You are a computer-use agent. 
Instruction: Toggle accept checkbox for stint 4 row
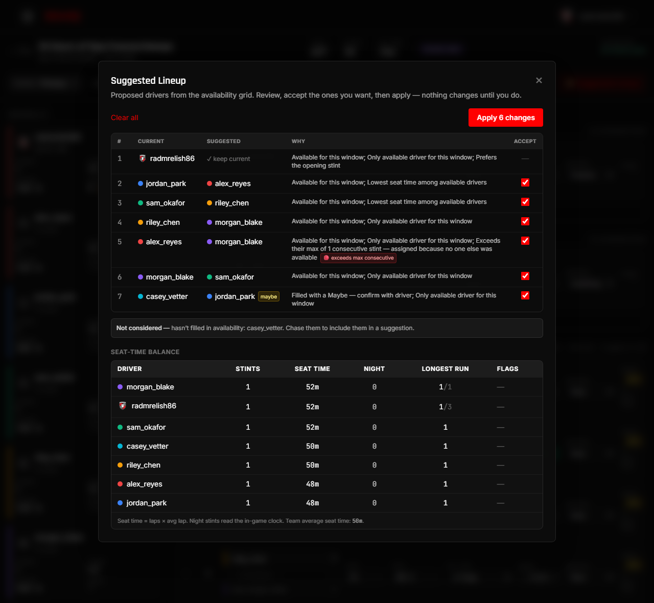525,221
